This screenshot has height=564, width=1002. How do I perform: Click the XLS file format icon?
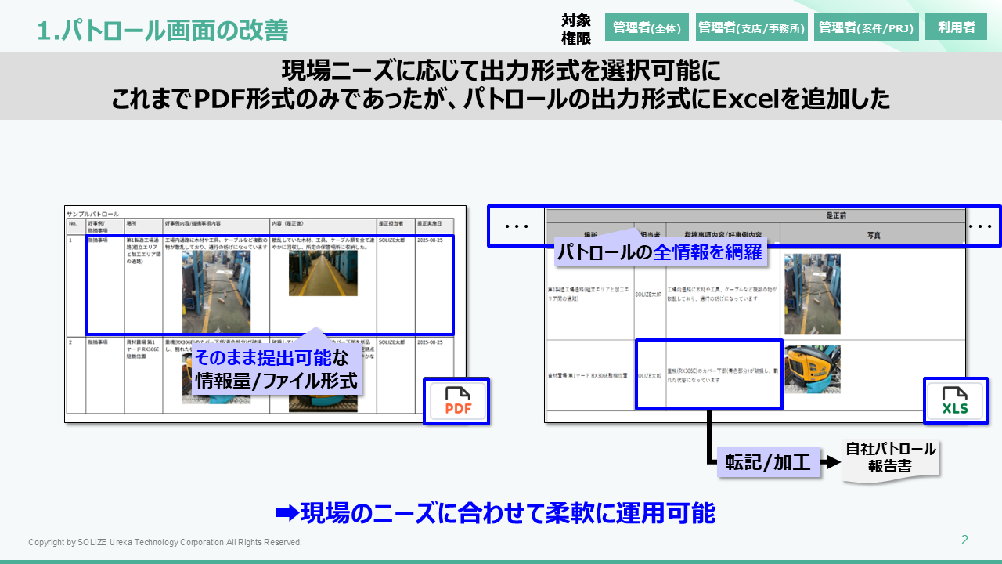[954, 400]
